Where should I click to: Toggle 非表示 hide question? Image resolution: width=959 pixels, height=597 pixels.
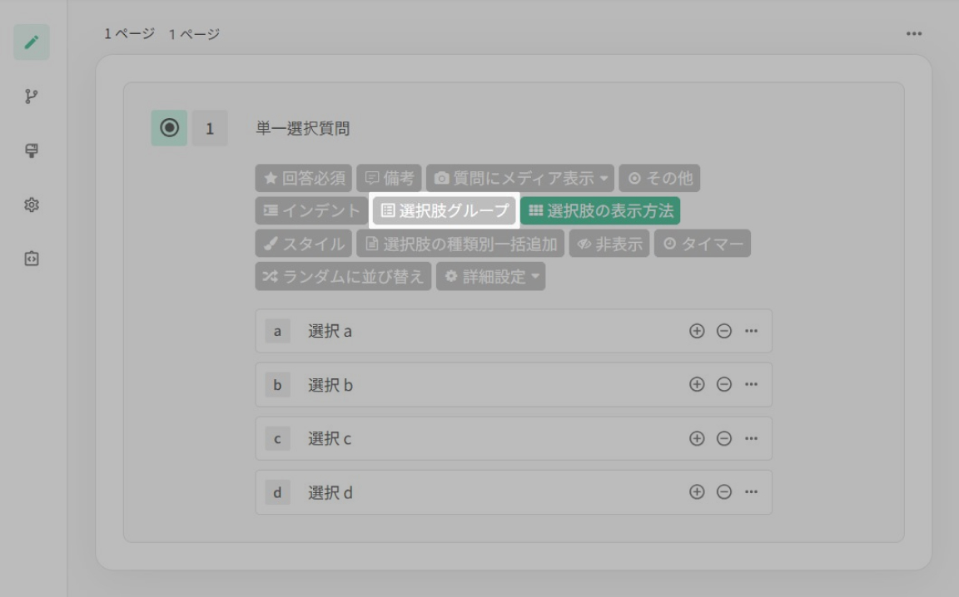coord(609,243)
